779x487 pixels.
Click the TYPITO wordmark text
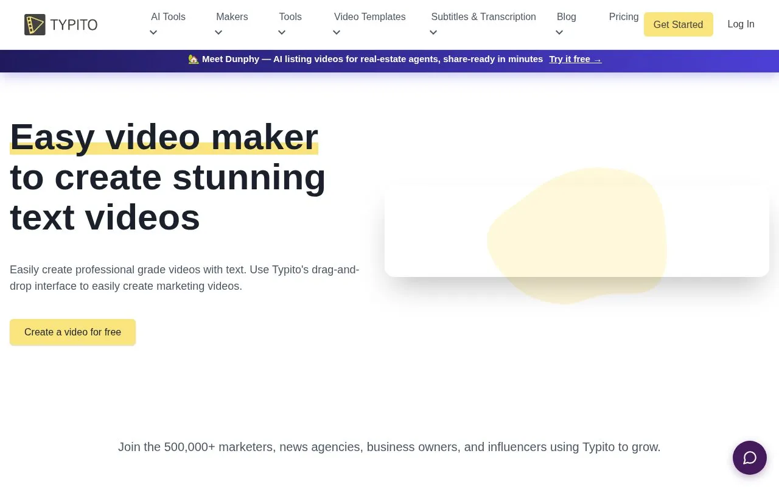pos(74,25)
